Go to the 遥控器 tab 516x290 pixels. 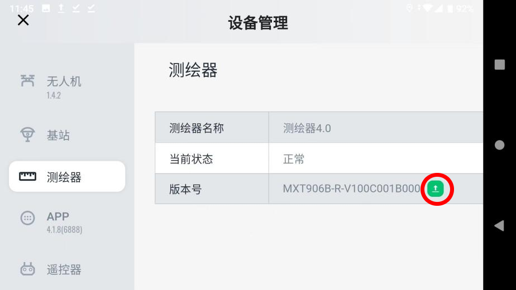point(64,270)
